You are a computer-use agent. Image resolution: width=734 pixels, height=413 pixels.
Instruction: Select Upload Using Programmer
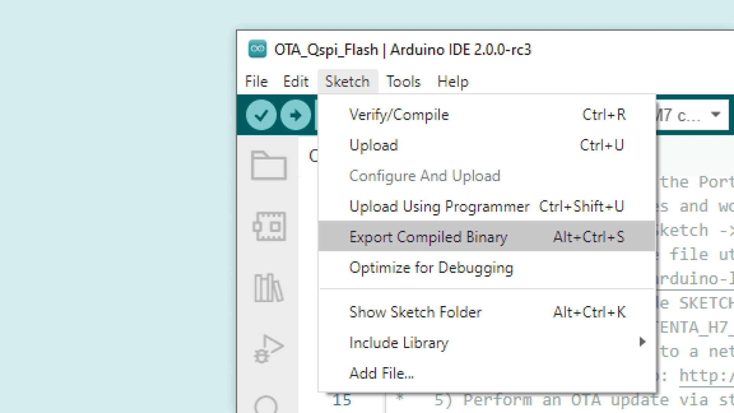pos(439,206)
